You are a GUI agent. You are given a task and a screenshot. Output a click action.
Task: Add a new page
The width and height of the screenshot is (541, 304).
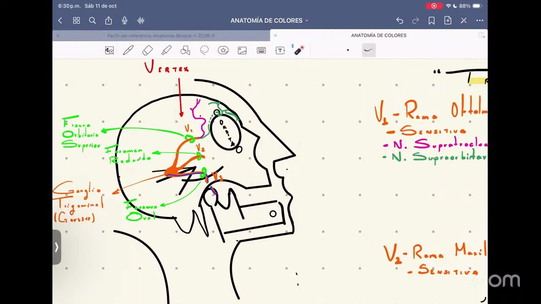coord(448,20)
